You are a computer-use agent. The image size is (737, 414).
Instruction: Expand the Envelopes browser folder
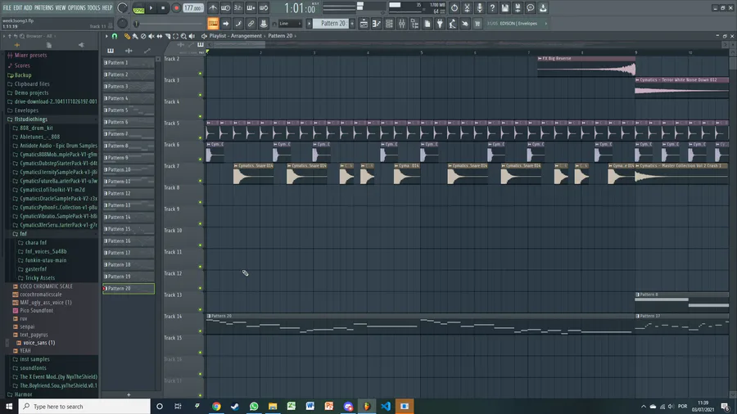[26, 110]
